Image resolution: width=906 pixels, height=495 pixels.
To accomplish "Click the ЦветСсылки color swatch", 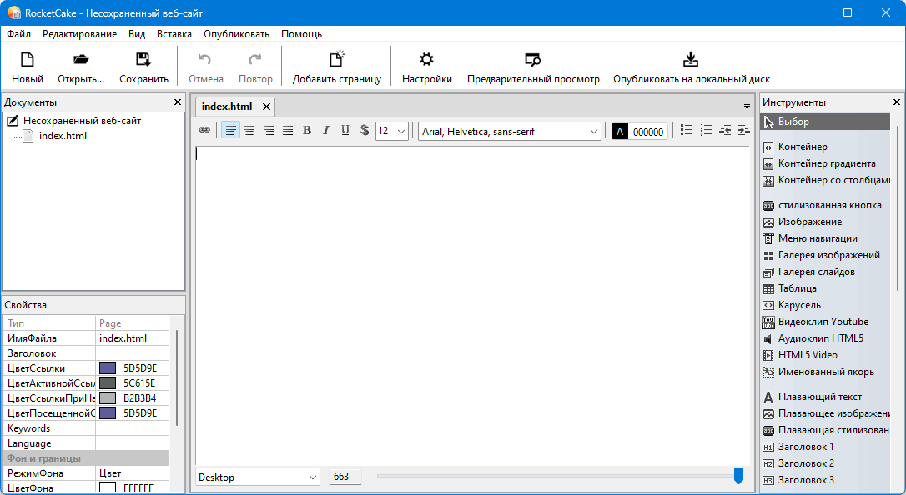I will (108, 368).
